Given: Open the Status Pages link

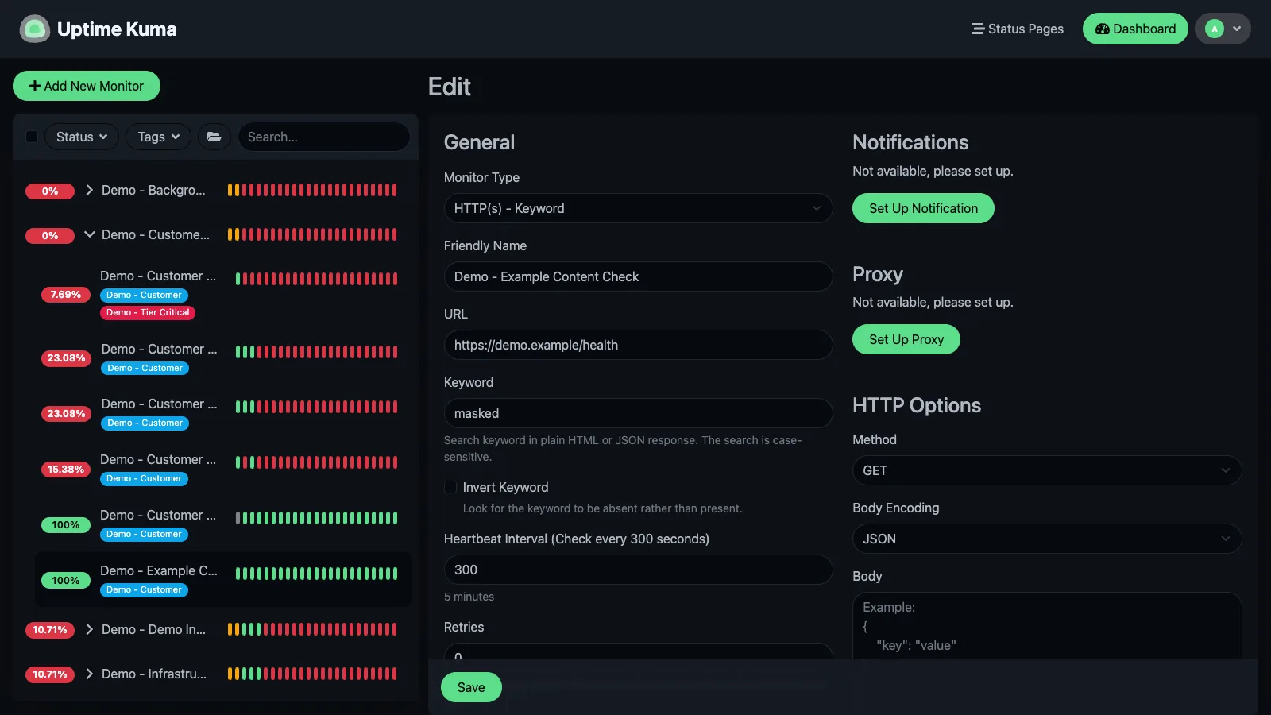Looking at the screenshot, I should pyautogui.click(x=1018, y=29).
